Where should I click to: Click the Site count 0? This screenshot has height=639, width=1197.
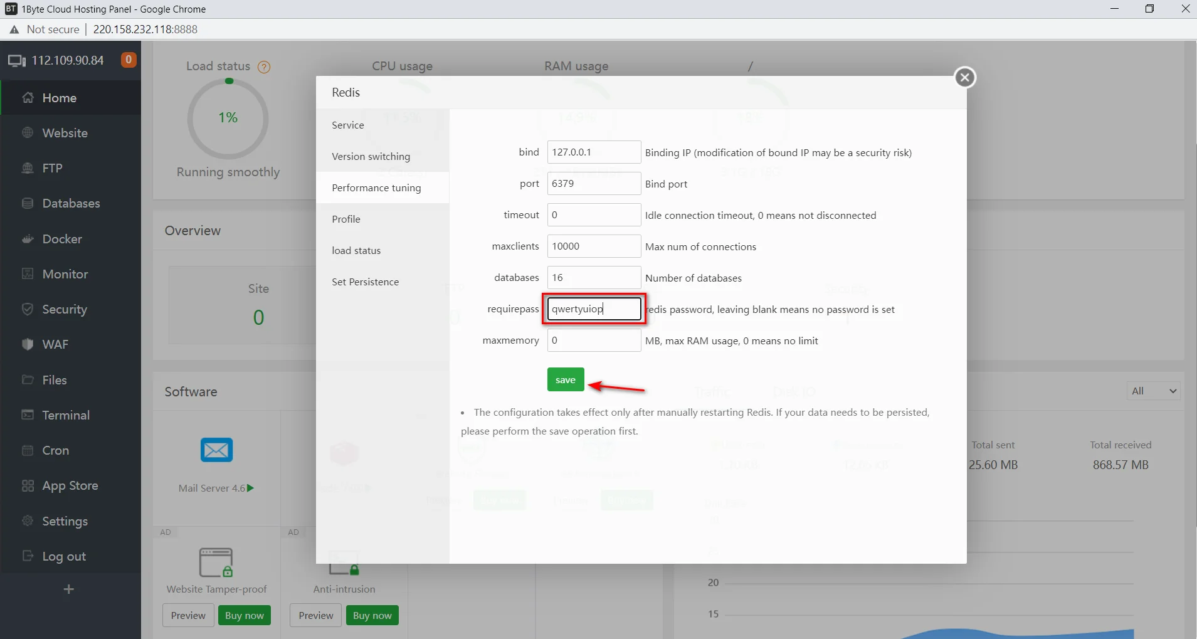(258, 317)
